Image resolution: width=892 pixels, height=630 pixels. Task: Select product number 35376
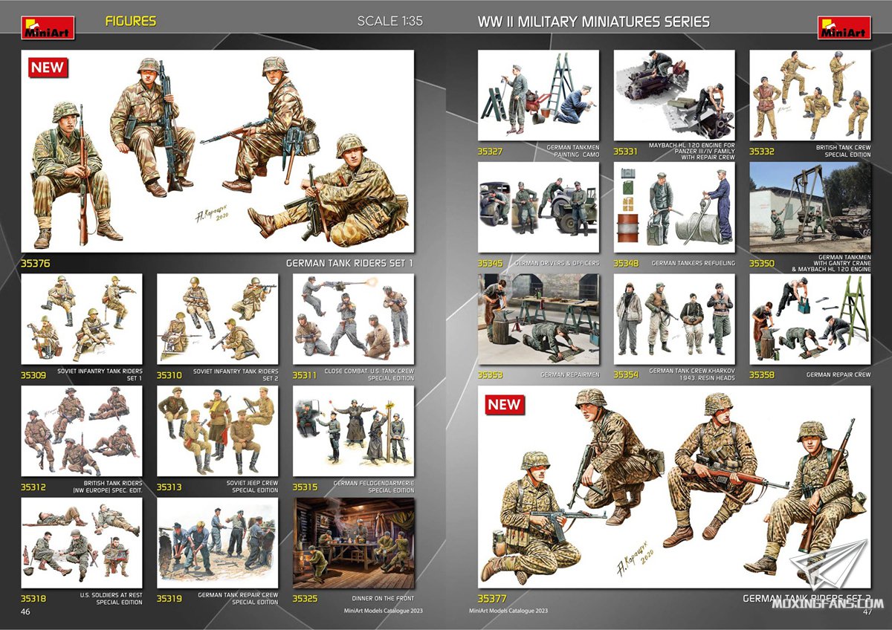tap(35, 263)
